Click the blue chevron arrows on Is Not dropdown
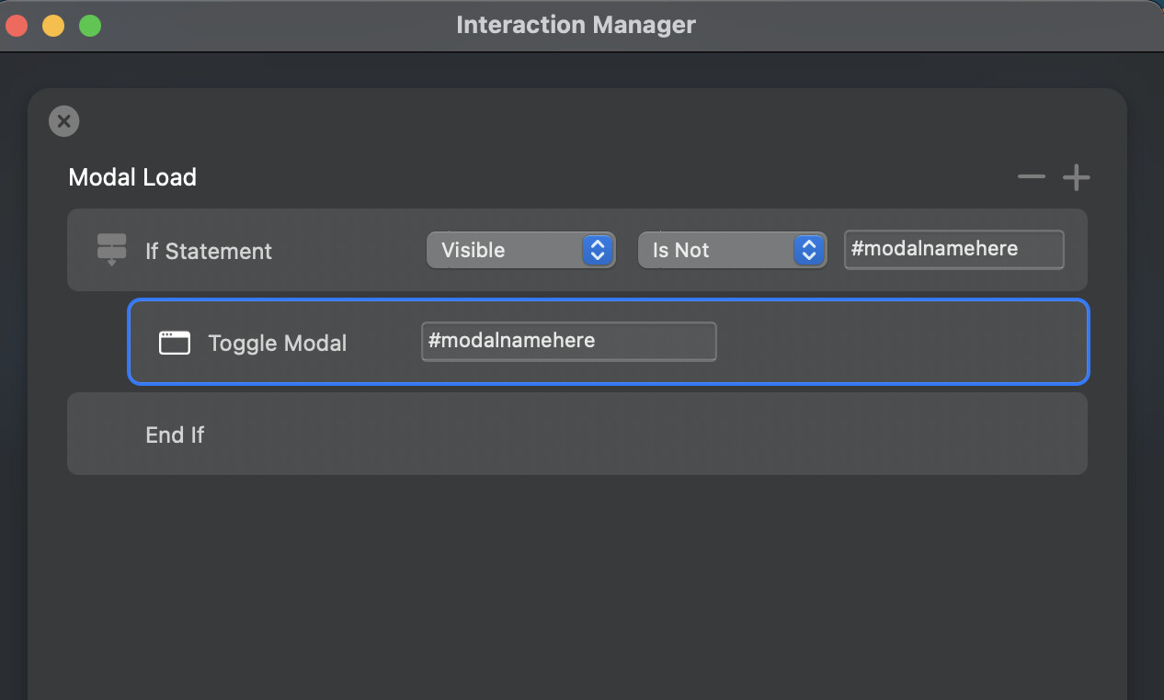 (808, 250)
